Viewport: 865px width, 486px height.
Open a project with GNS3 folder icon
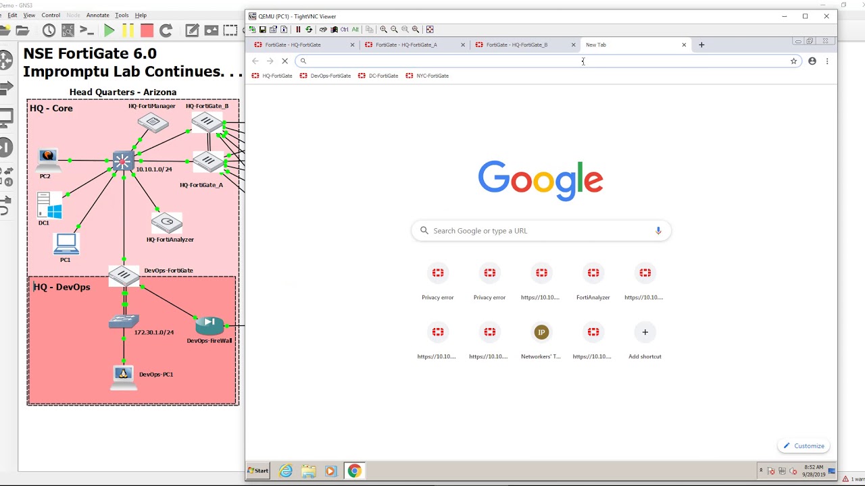click(x=22, y=30)
